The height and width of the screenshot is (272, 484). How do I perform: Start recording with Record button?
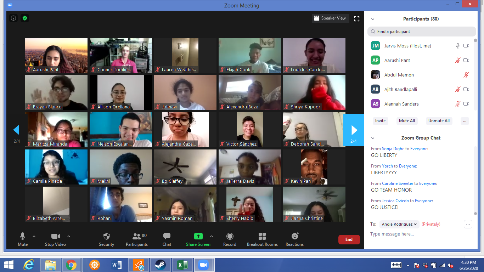coord(230,239)
